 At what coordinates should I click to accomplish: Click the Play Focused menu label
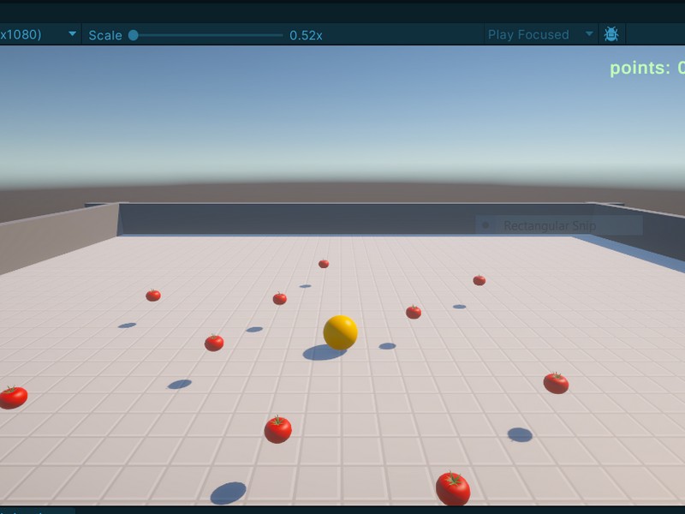click(x=527, y=34)
